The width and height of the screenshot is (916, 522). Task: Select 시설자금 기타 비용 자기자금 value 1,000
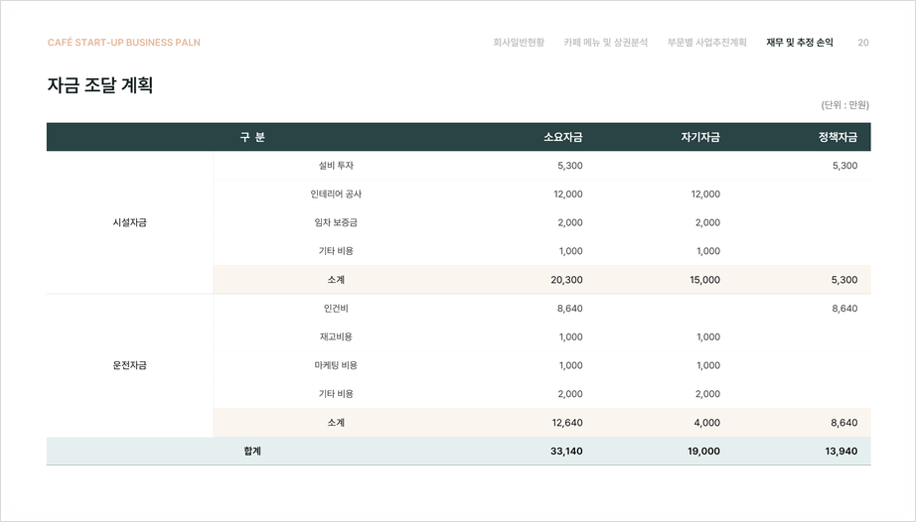coord(708,251)
